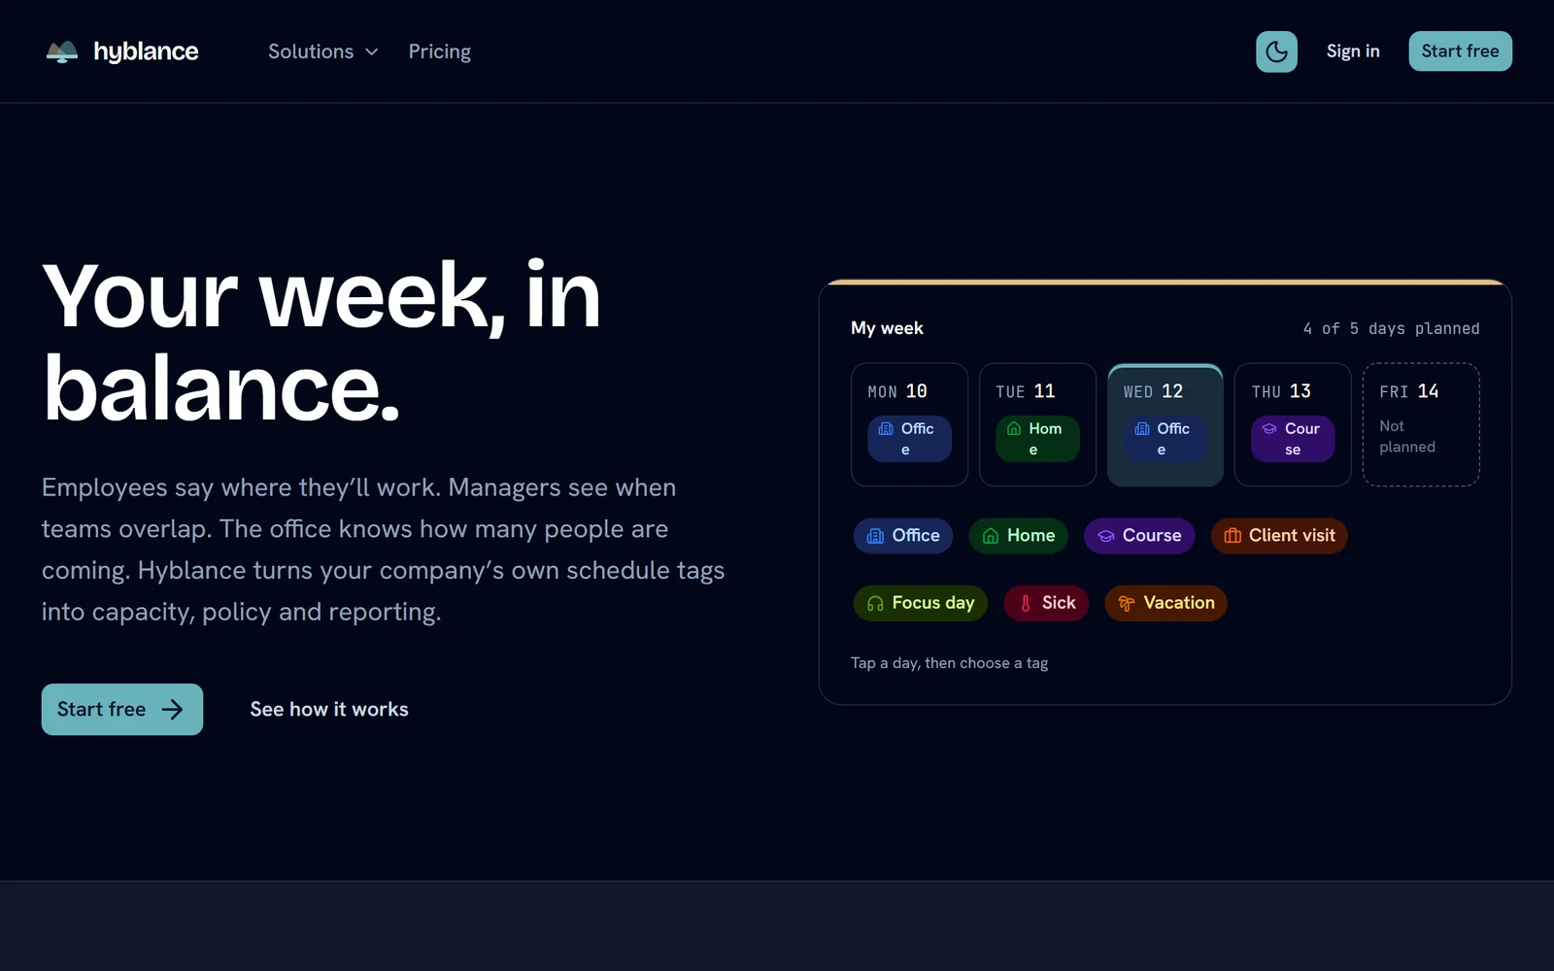
Task: Select the unplanned FRI 14 day card
Action: tap(1421, 424)
